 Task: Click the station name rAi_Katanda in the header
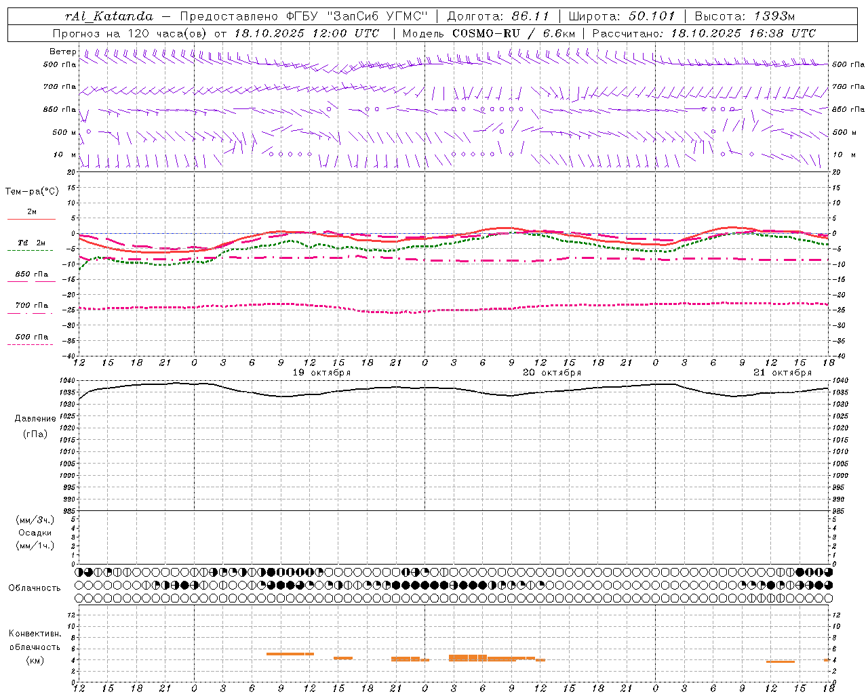pos(109,16)
